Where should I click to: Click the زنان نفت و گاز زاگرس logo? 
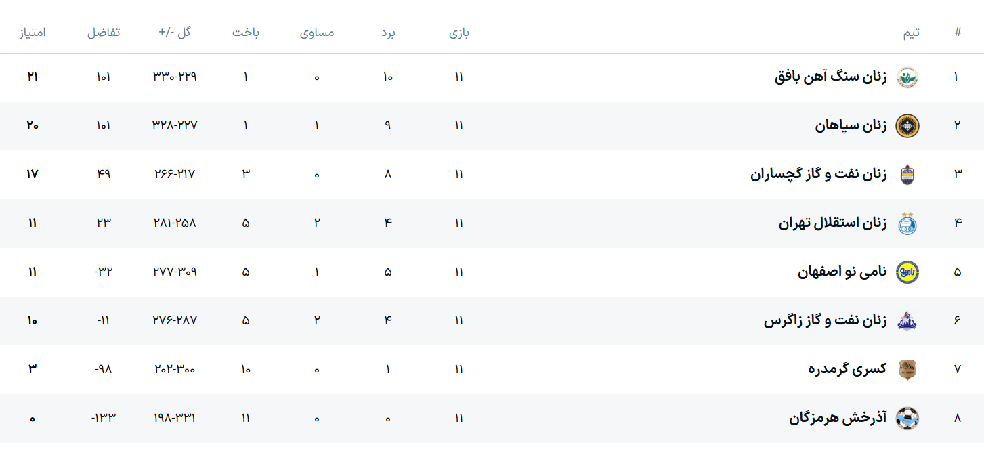click(x=907, y=321)
